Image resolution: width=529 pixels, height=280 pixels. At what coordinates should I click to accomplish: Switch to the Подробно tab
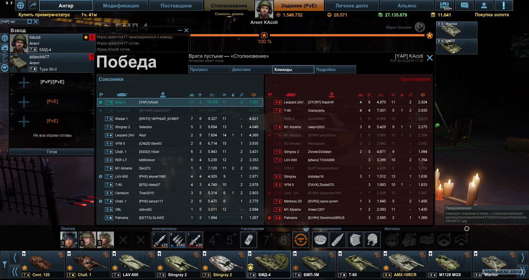point(335,70)
